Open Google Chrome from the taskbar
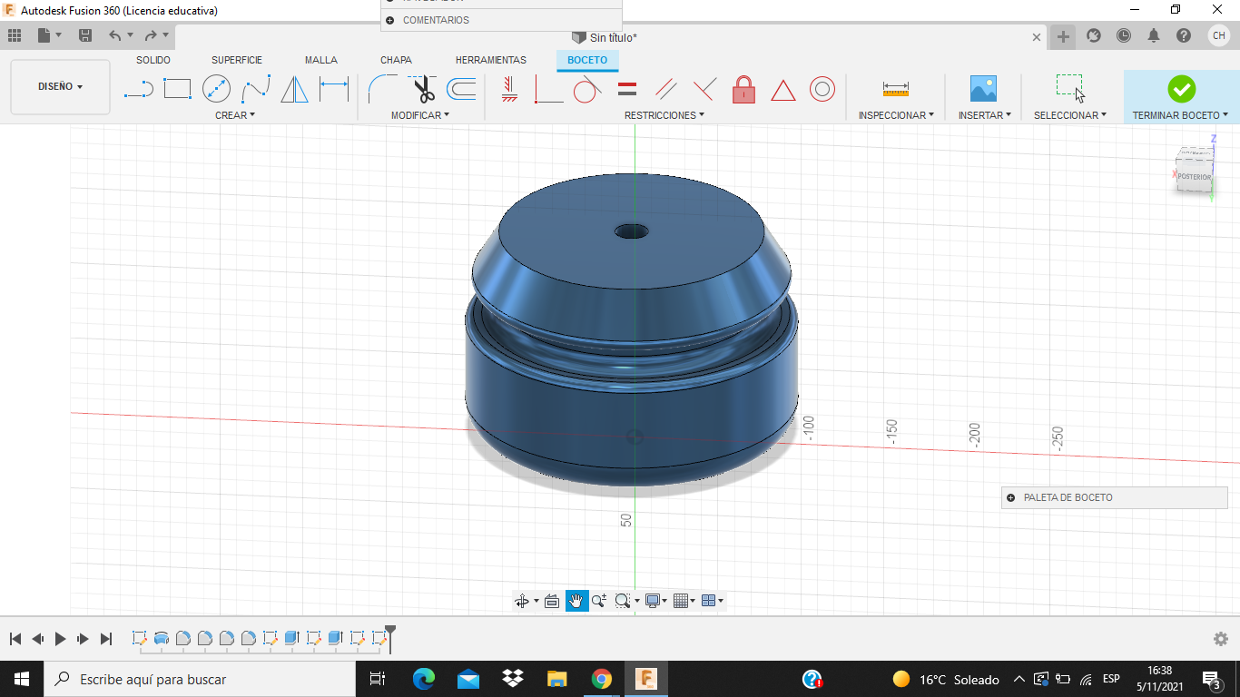This screenshot has height=697, width=1240. coord(601,679)
